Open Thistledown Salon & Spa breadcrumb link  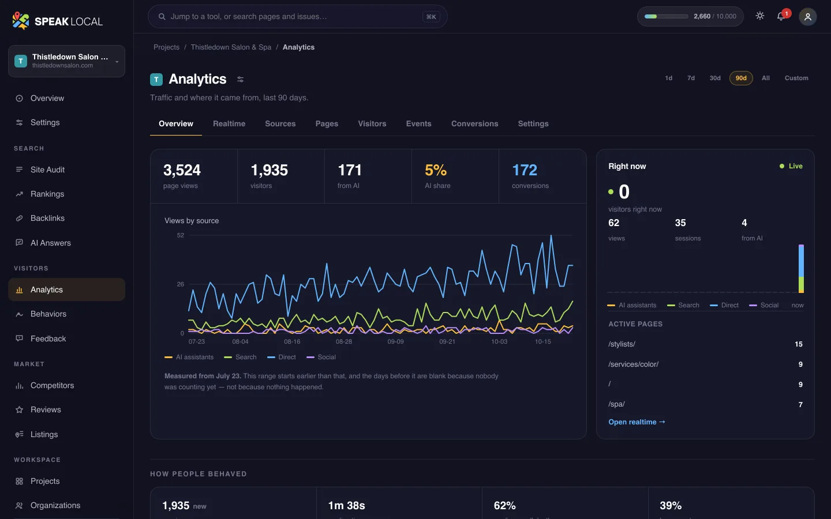tap(231, 47)
